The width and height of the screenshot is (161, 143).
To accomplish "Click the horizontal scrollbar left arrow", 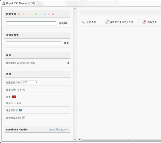I will pyautogui.click(x=79, y=140).
